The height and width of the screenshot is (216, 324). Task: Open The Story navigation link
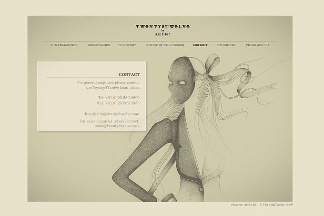[127, 45]
